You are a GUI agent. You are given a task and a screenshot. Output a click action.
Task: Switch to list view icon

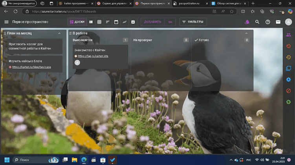click(x=91, y=22)
